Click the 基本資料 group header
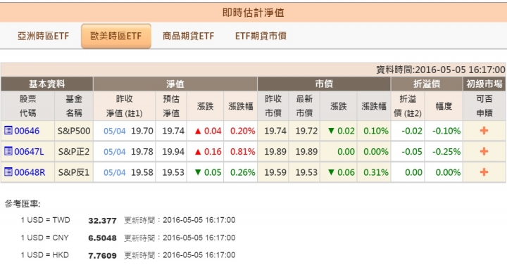The image size is (507, 265). (x=47, y=84)
